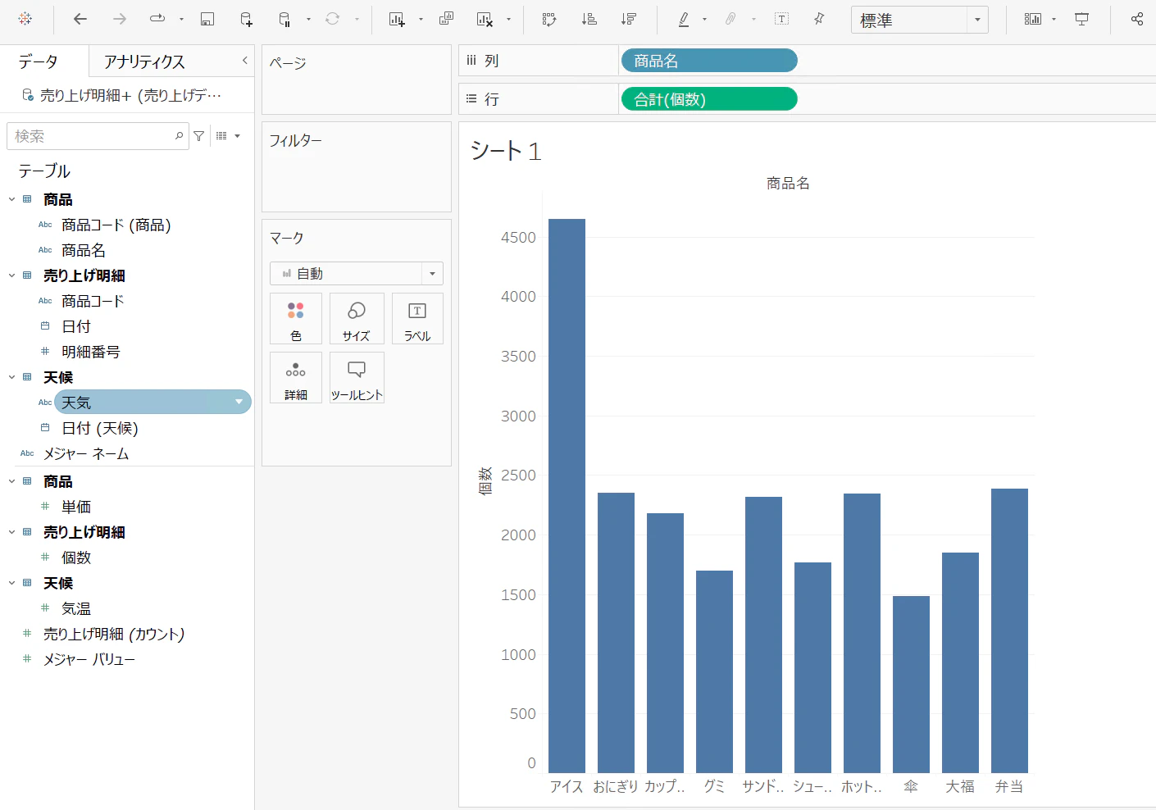Click the group members paperclip icon
Screen dimensions: 1156x810
(x=730, y=19)
